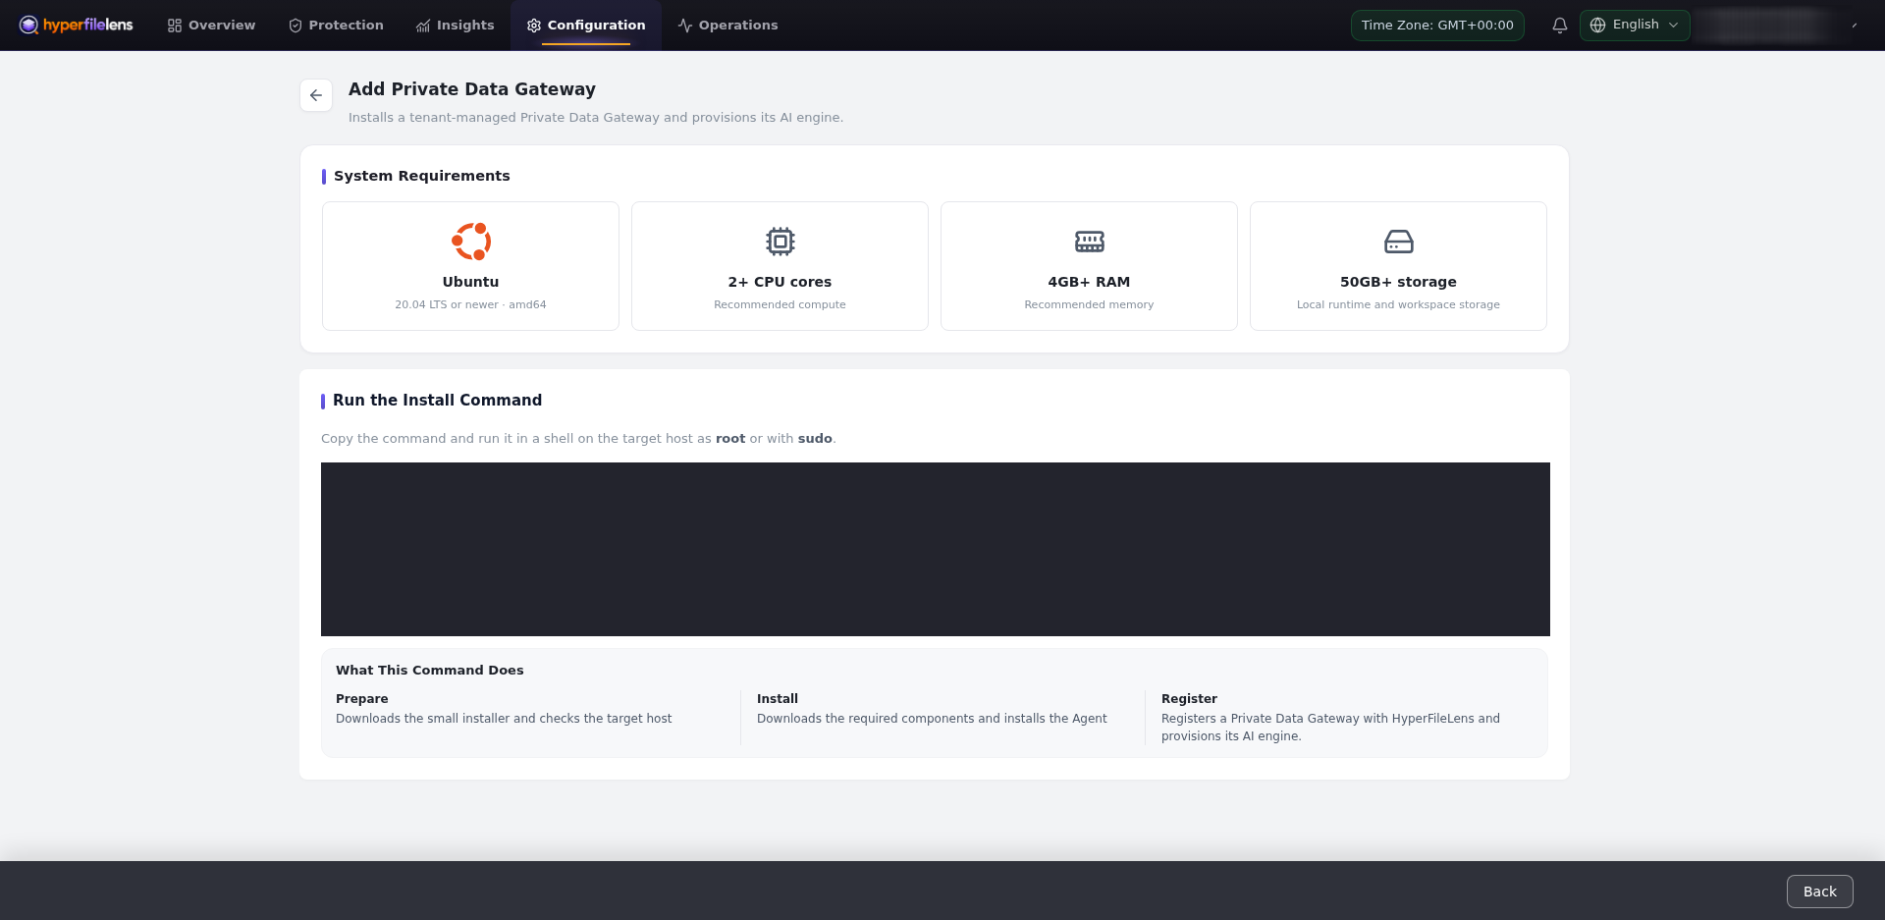Screen dimensions: 1885x920
Task: Click the Overview grid icon
Action: [x=175, y=26]
